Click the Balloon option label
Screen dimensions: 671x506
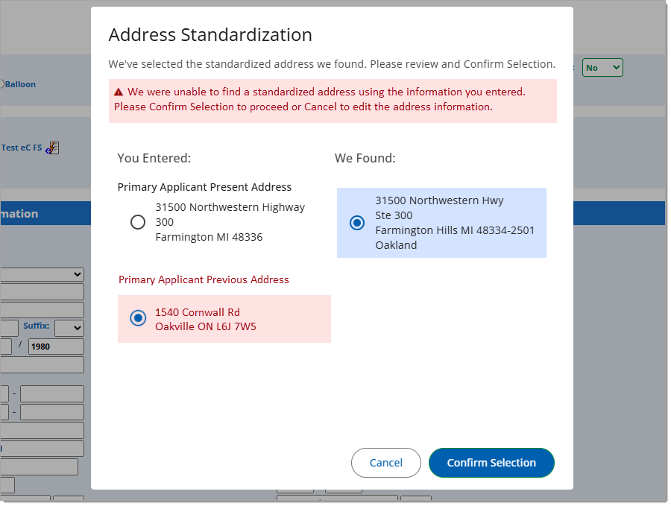point(20,84)
